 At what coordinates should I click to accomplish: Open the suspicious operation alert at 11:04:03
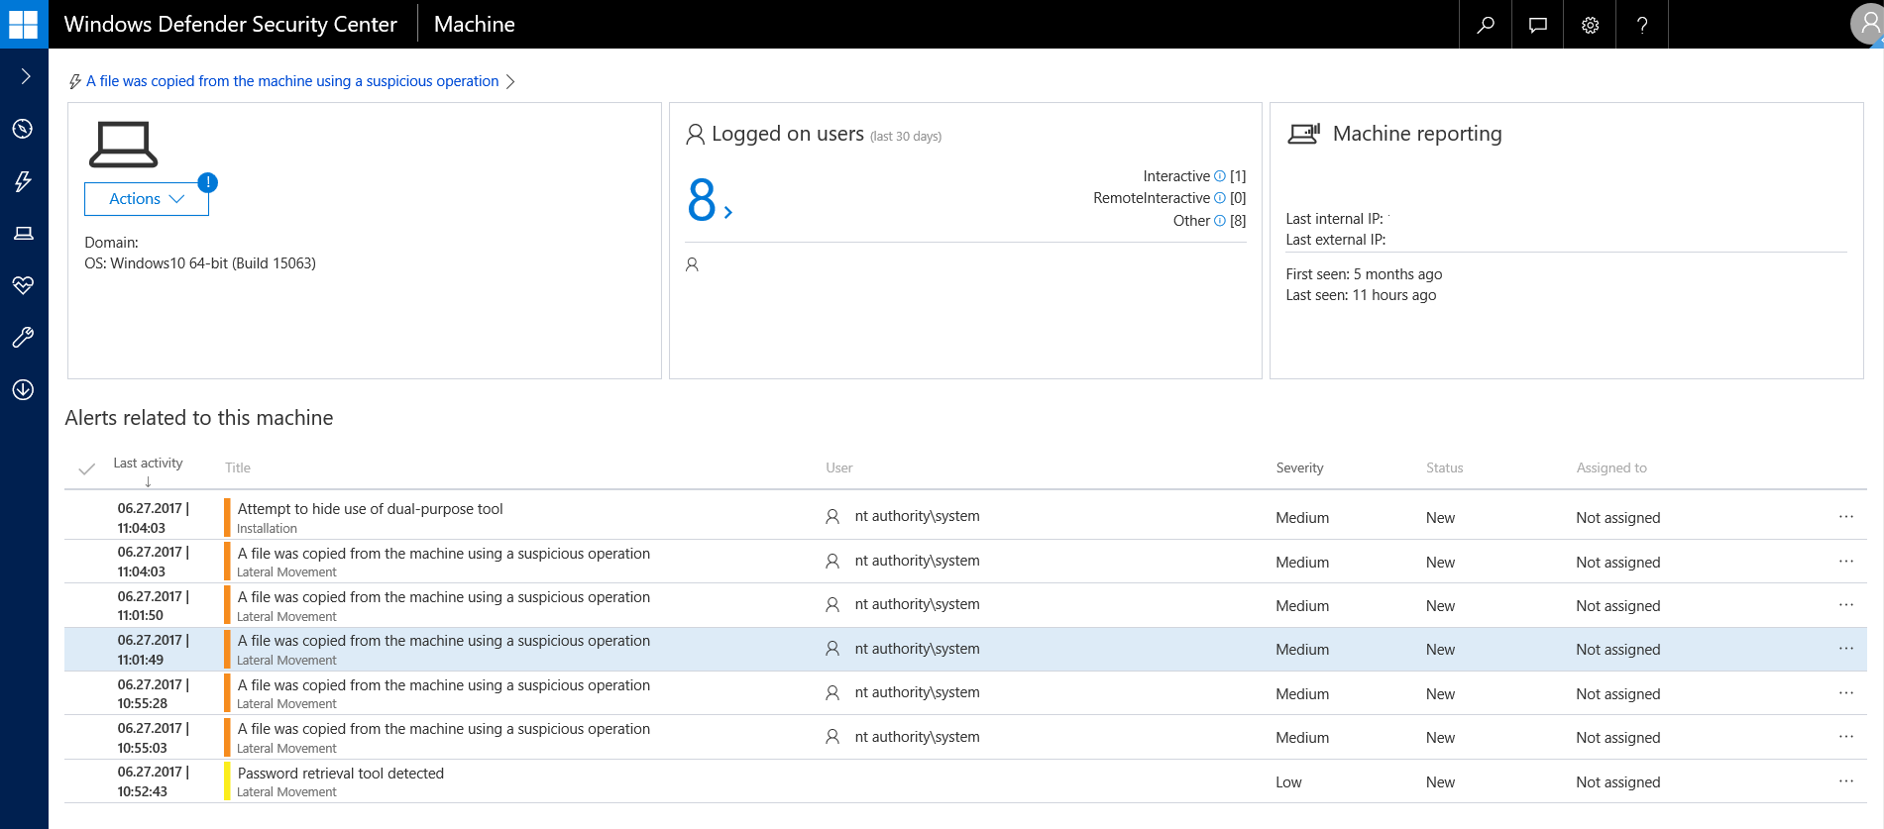[443, 554]
